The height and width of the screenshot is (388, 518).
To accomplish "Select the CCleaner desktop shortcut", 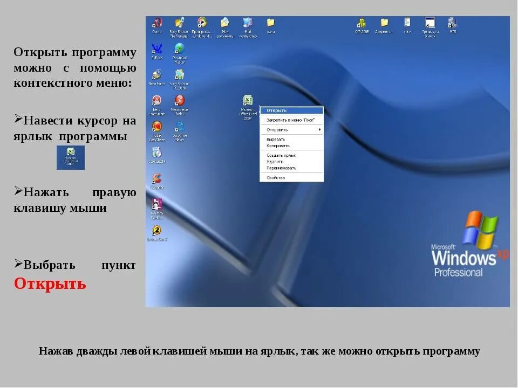I will coord(157,181).
